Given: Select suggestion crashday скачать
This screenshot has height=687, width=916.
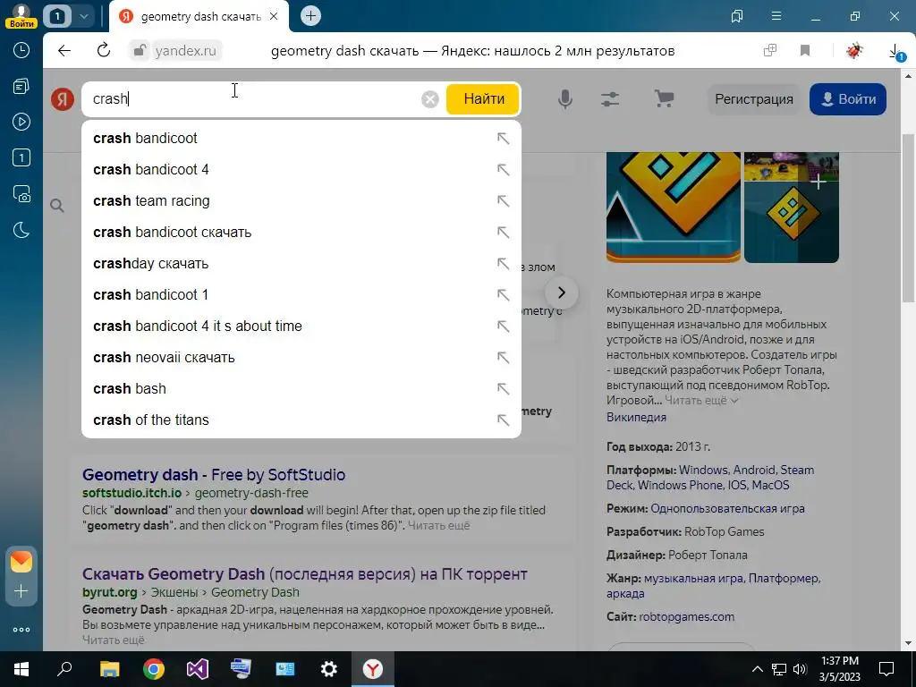Looking at the screenshot, I should click(301, 264).
